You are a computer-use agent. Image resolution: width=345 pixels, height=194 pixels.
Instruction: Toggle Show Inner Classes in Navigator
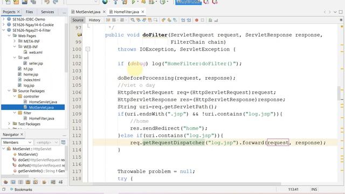point(36,182)
